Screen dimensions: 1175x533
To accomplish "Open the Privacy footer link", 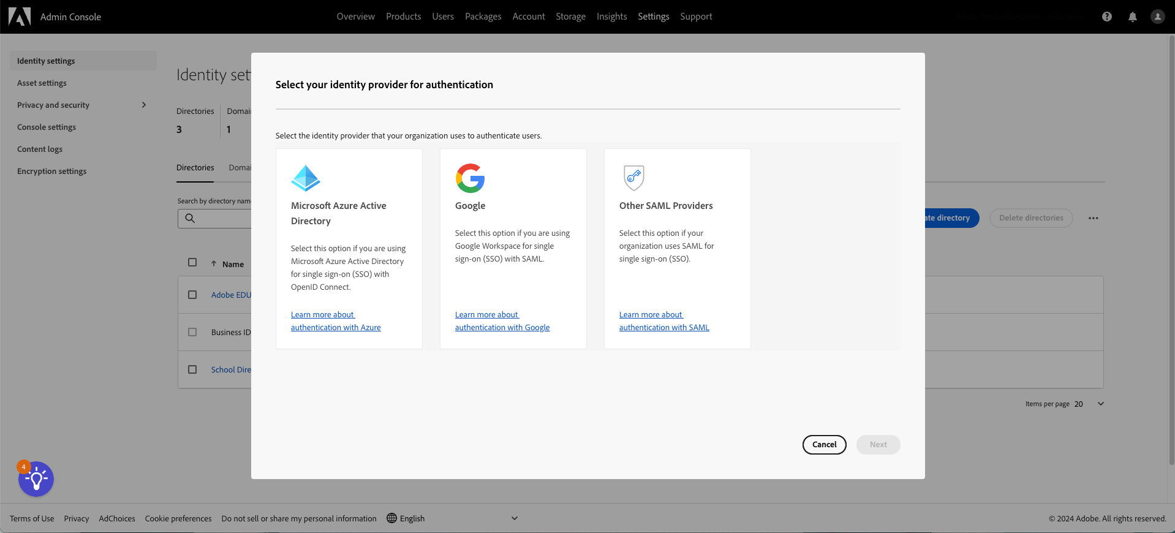I will point(77,518).
